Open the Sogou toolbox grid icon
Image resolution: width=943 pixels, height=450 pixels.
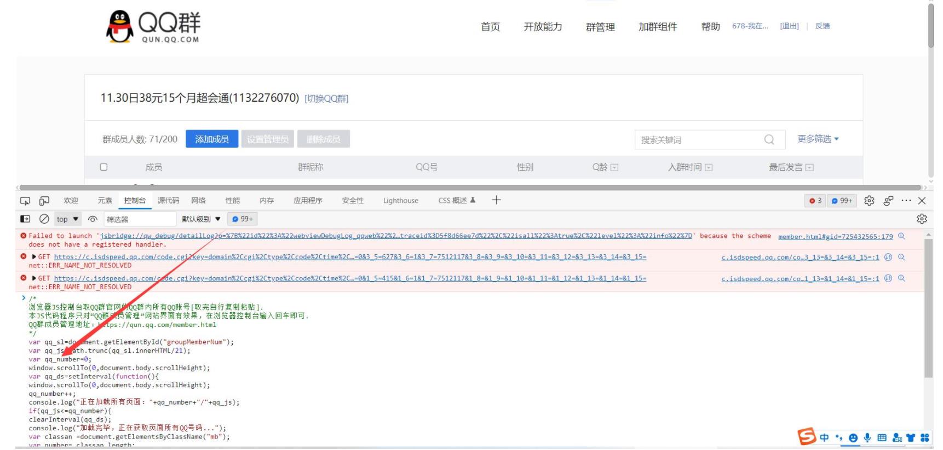tap(924, 437)
